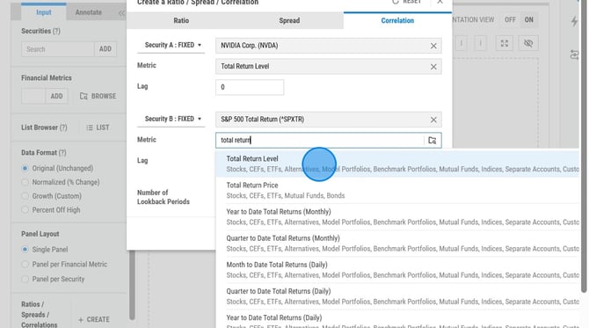Open metric browser folder icon in Security B metric field
Viewport: 589px width, 328px height.
[x=432, y=140]
